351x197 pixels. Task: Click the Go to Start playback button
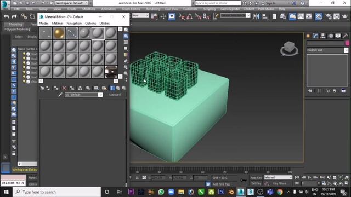click(x=297, y=177)
